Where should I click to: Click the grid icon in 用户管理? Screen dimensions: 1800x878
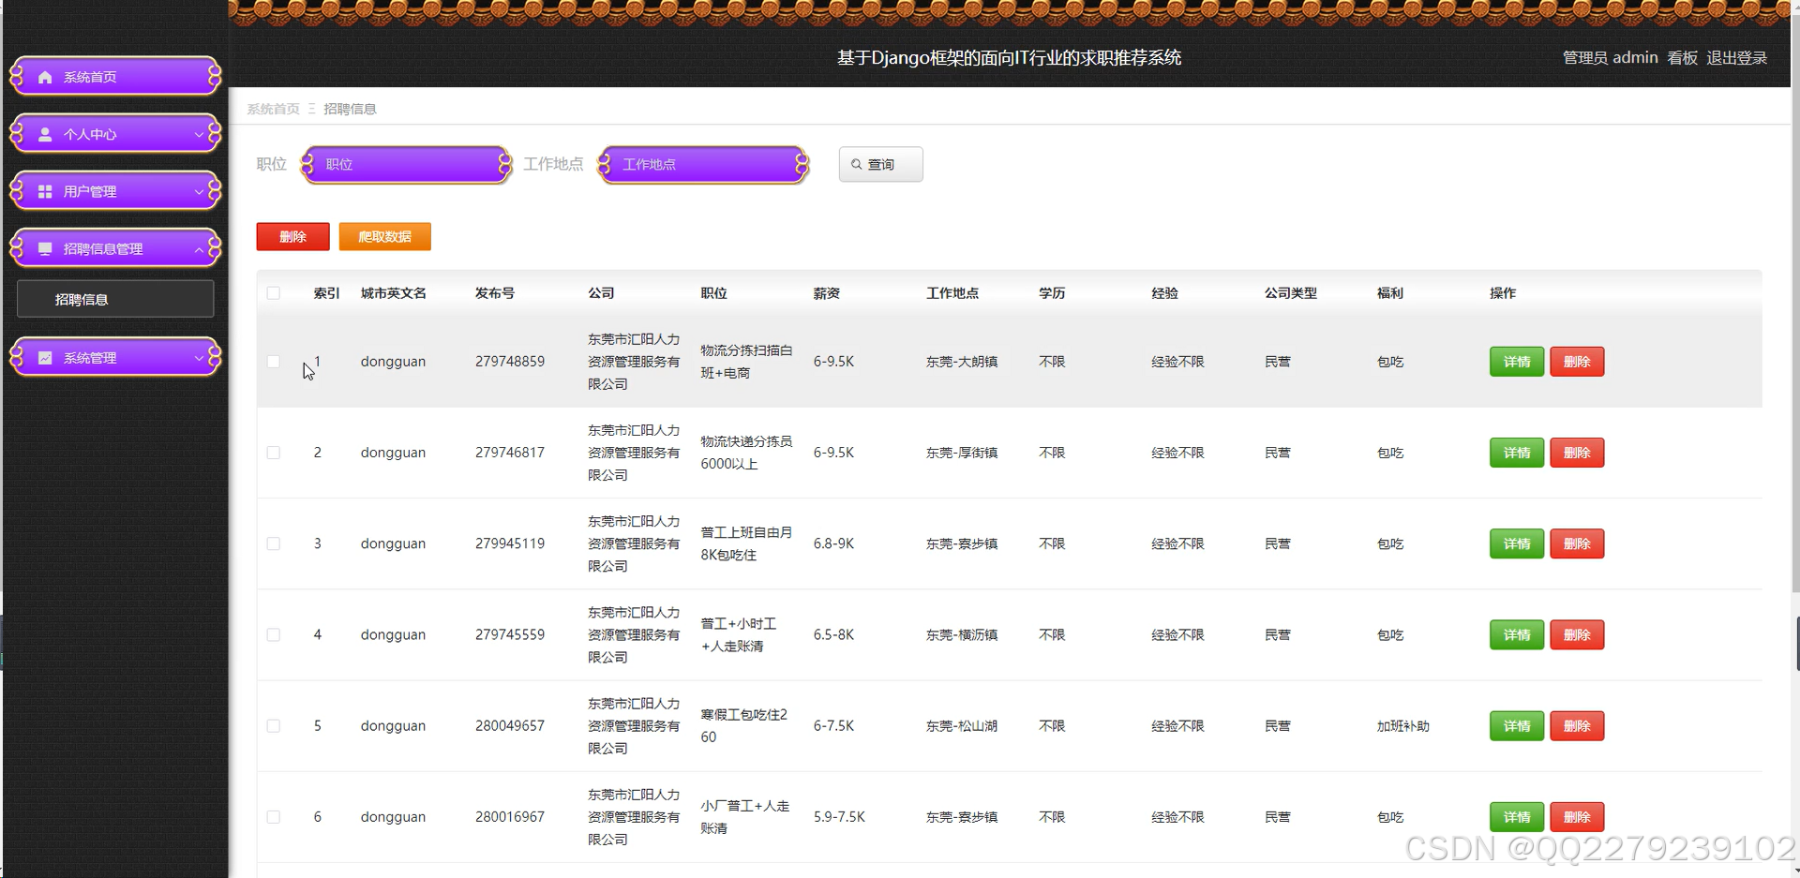tap(45, 191)
